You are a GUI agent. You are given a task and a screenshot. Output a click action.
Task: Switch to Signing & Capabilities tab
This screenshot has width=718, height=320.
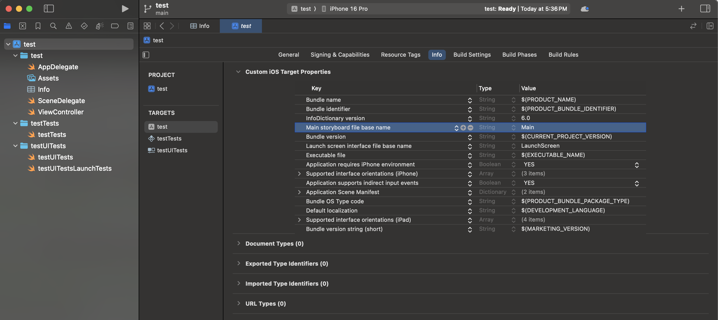(x=340, y=55)
